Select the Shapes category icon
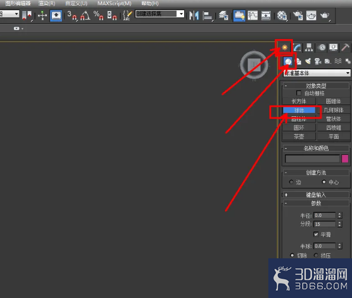The image size is (352, 298). (298, 61)
